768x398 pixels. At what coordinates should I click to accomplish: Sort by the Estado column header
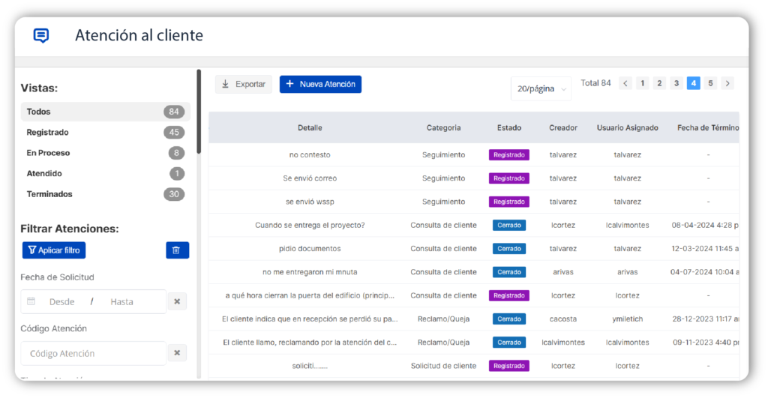508,128
